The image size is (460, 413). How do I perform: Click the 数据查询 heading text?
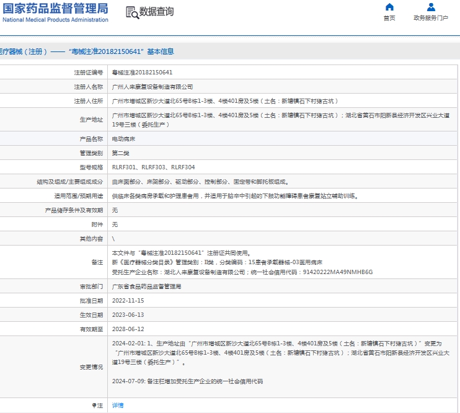pos(156,12)
